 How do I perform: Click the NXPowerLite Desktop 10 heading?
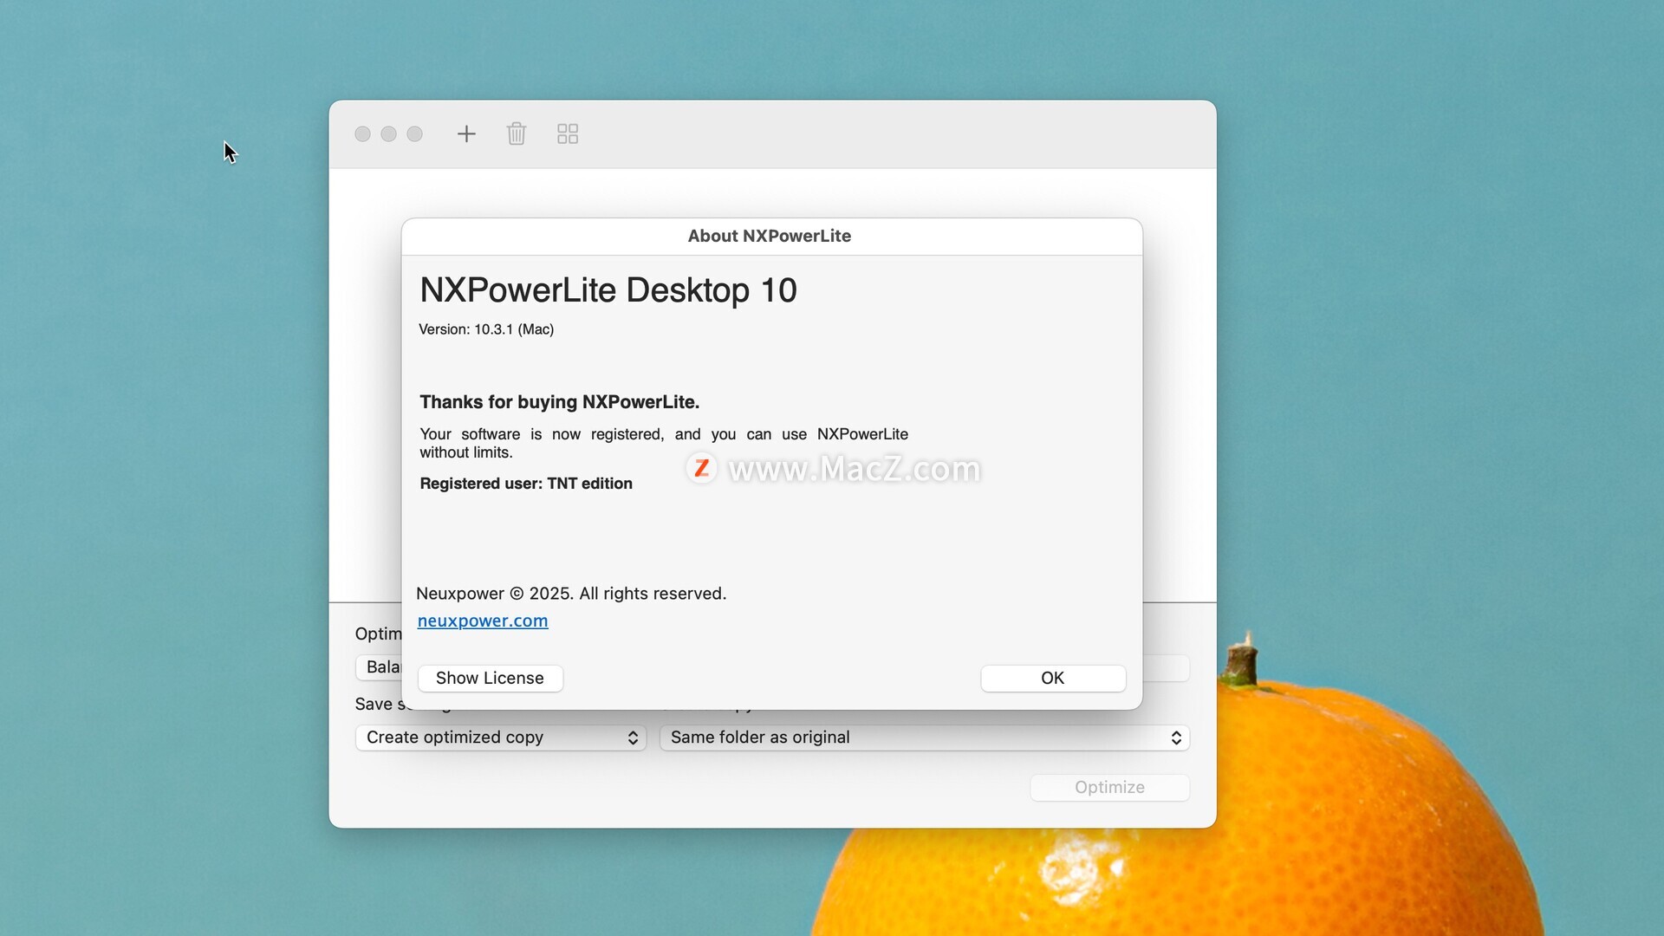pyautogui.click(x=608, y=290)
